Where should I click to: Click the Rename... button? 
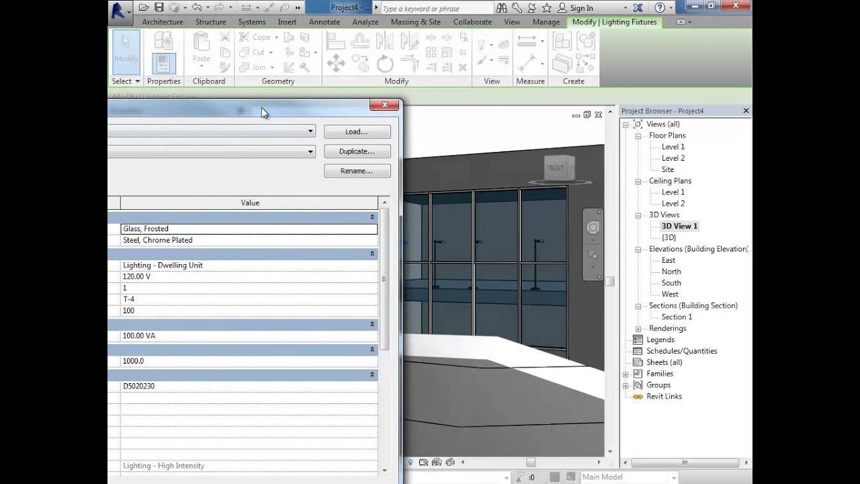[357, 171]
